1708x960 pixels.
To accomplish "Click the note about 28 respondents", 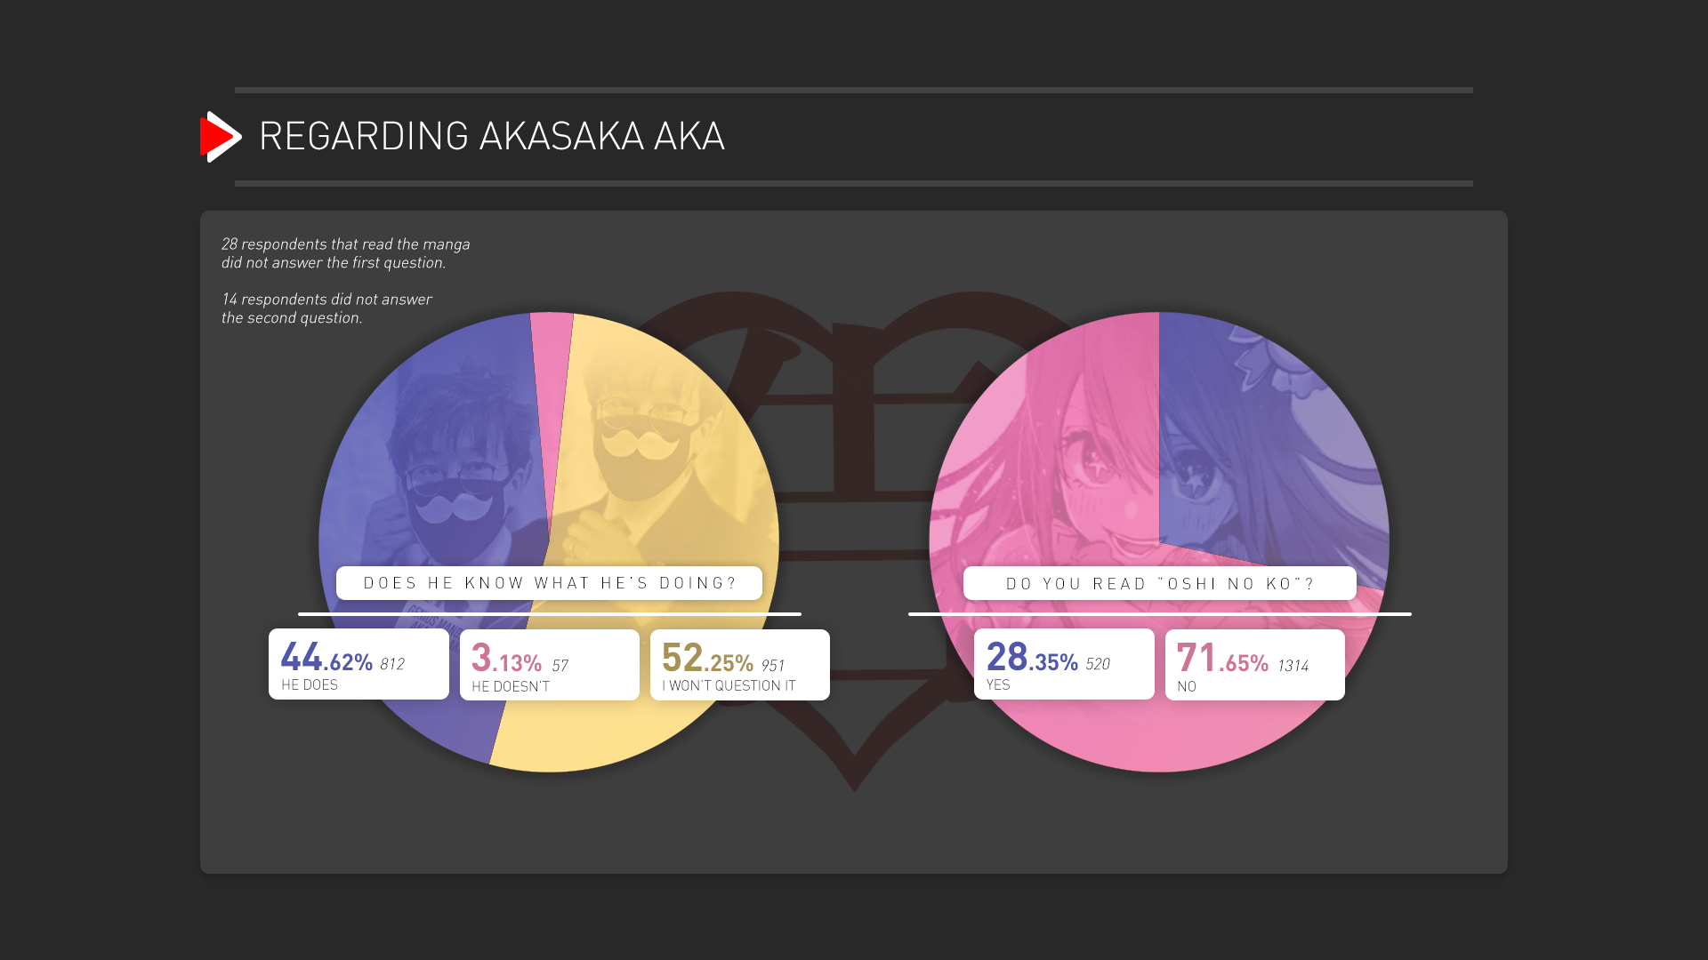I will tap(346, 253).
